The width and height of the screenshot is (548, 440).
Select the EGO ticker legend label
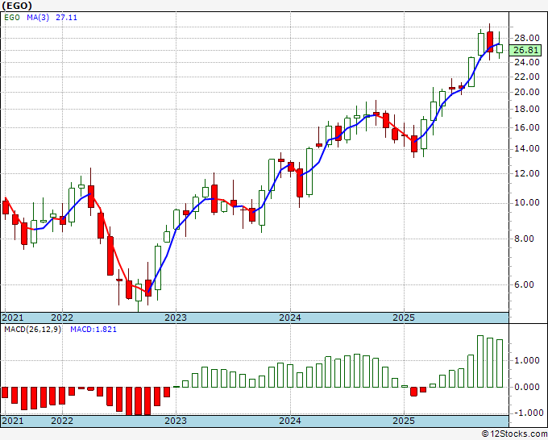[12, 18]
